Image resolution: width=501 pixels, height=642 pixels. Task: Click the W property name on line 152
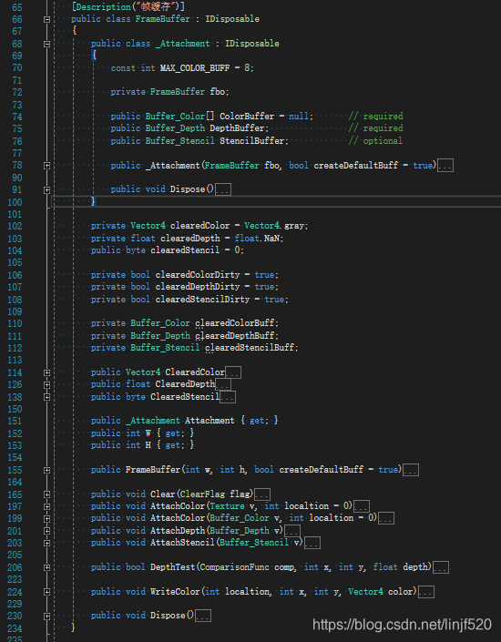coord(148,433)
